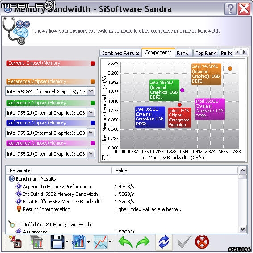Click the magnifier icon beside Int Buff'd section
The width and height of the screenshot is (253, 253).
pyautogui.click(x=12, y=224)
